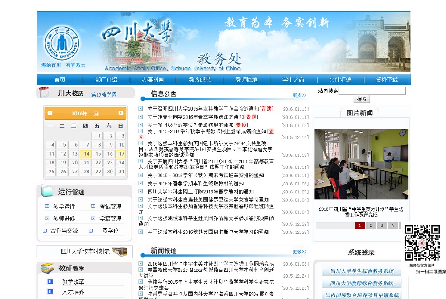446x299 pixels.
Task: Open notice 关于选派本科生自费赴美国佛罗里达大学交流学习通知
Action: coord(208,200)
